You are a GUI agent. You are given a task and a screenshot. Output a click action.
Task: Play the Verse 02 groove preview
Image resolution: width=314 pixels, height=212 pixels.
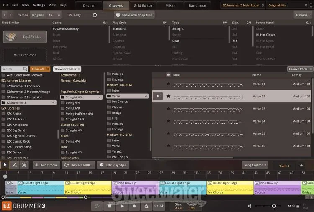(x=157, y=96)
